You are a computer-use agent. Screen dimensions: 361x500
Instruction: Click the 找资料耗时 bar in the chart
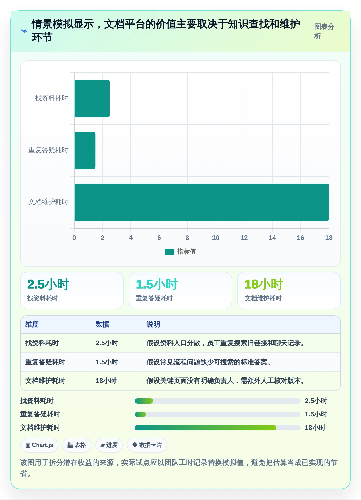click(x=92, y=99)
